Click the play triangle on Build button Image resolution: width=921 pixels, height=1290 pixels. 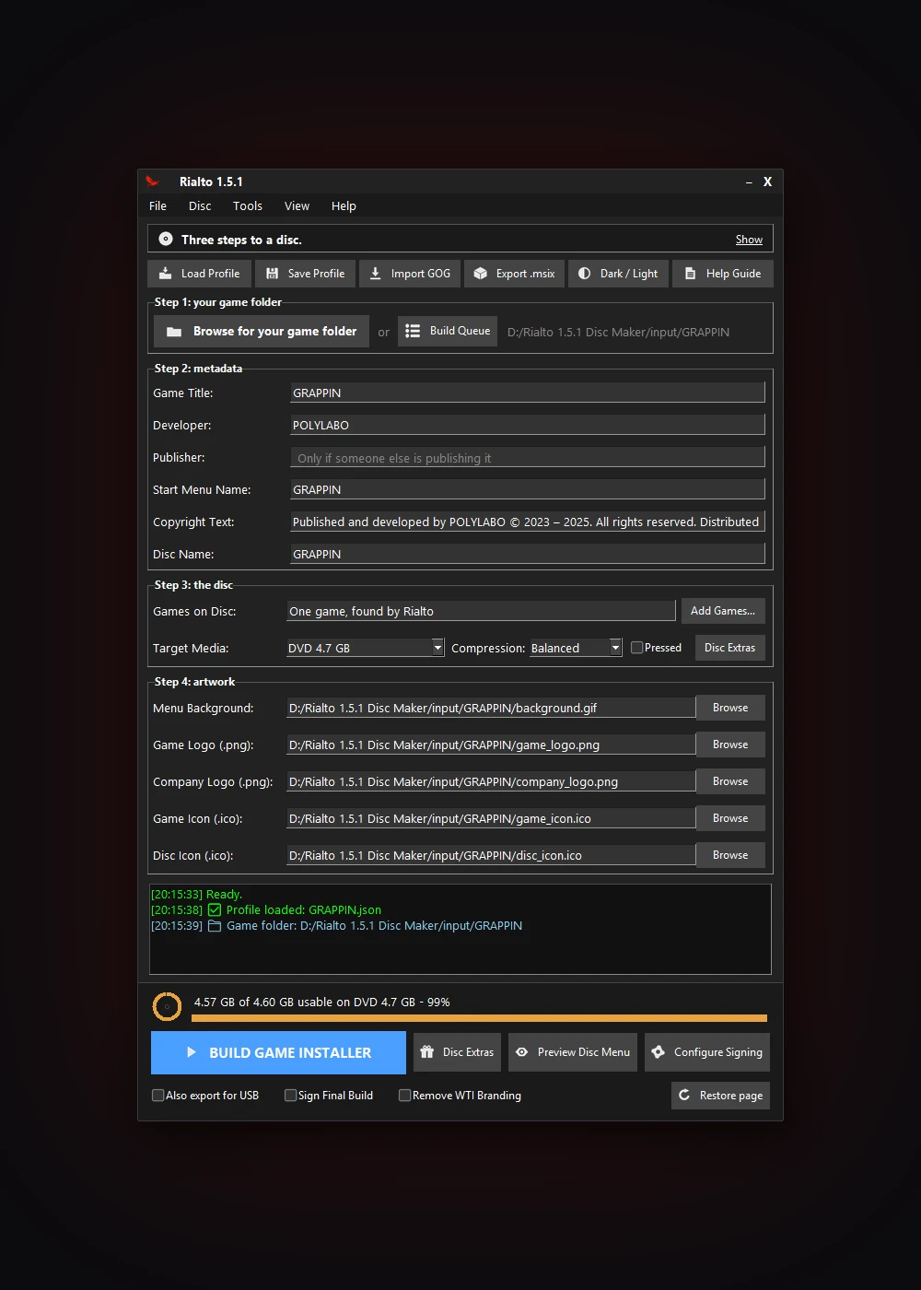click(192, 1052)
